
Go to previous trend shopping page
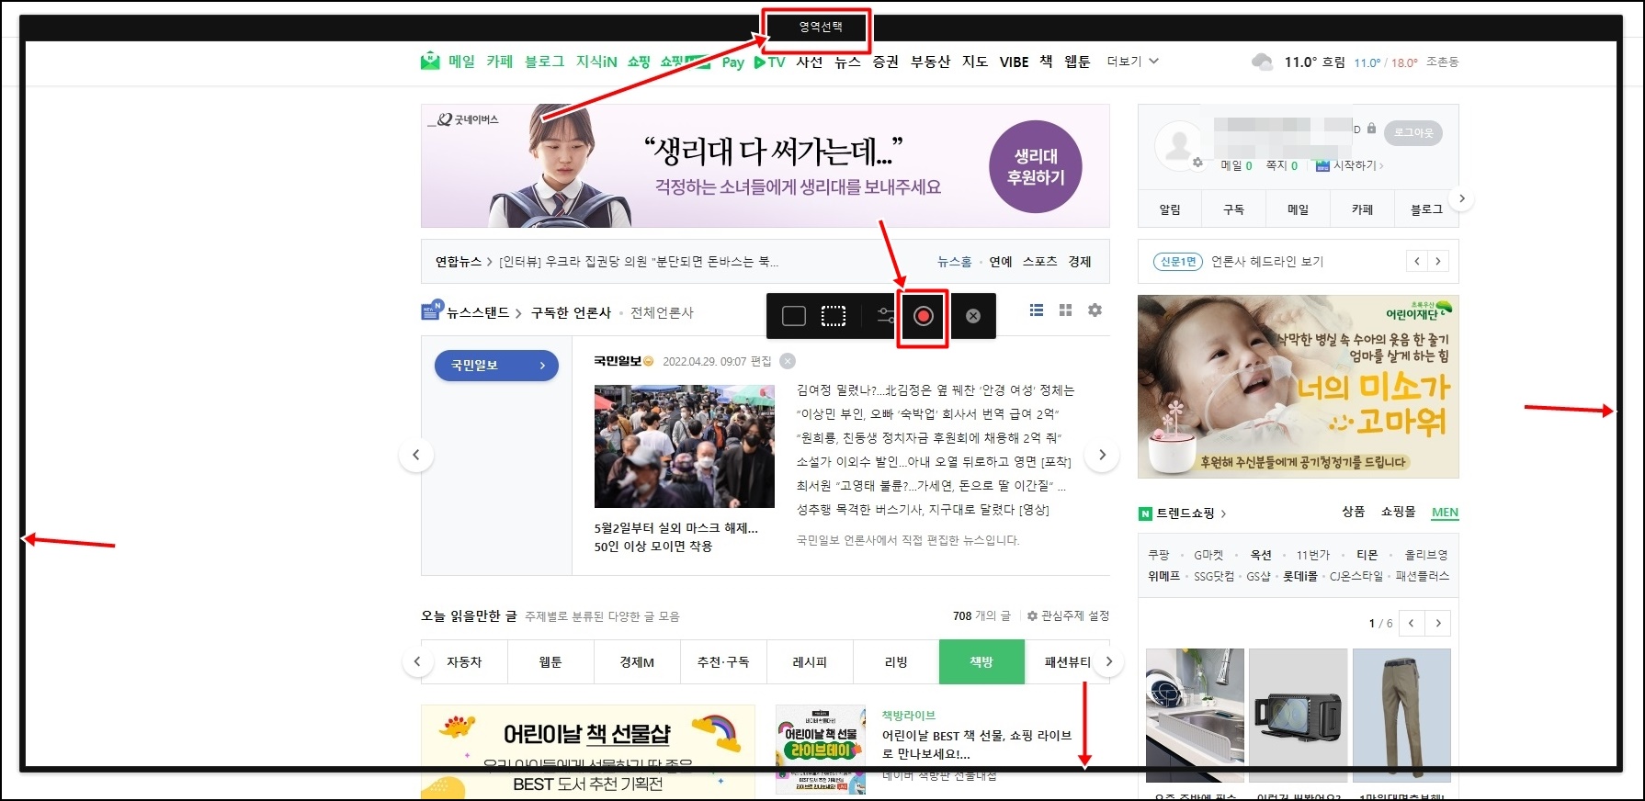[1412, 623]
